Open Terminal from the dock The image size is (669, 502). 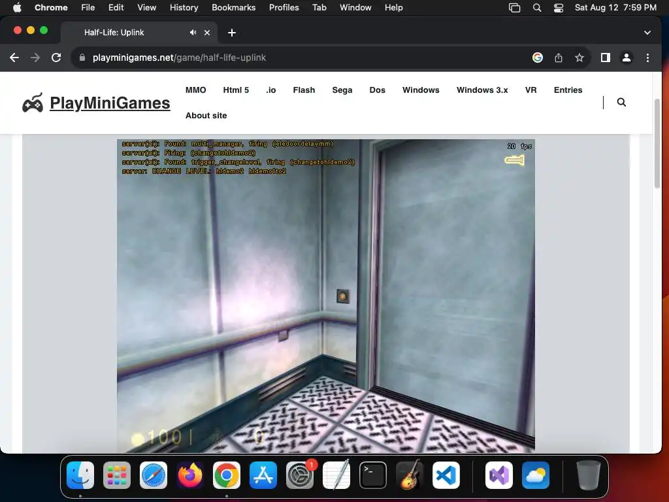pyautogui.click(x=373, y=475)
